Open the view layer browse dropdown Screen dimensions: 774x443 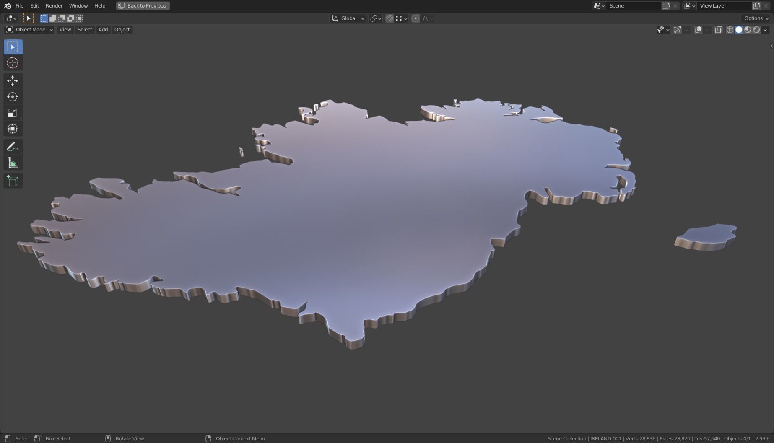pyautogui.click(x=690, y=5)
